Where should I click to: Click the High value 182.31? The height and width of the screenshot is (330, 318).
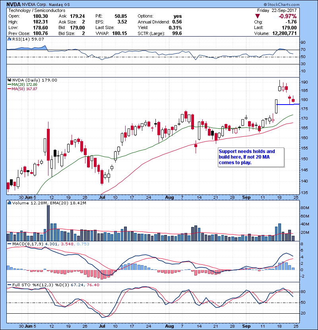coord(40,22)
